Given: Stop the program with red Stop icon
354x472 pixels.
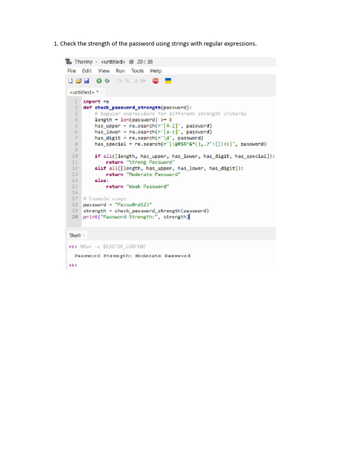Looking at the screenshot, I should (155, 81).
